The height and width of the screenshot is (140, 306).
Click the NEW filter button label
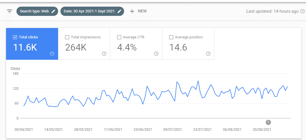(x=142, y=11)
